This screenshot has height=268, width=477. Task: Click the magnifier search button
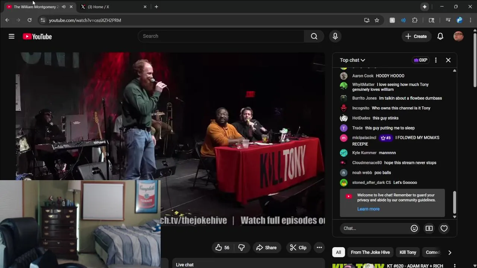click(x=314, y=36)
